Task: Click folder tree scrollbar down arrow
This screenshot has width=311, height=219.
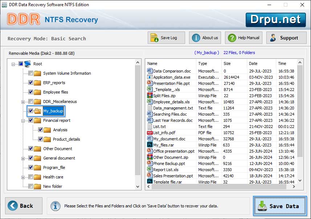Action: point(138,187)
